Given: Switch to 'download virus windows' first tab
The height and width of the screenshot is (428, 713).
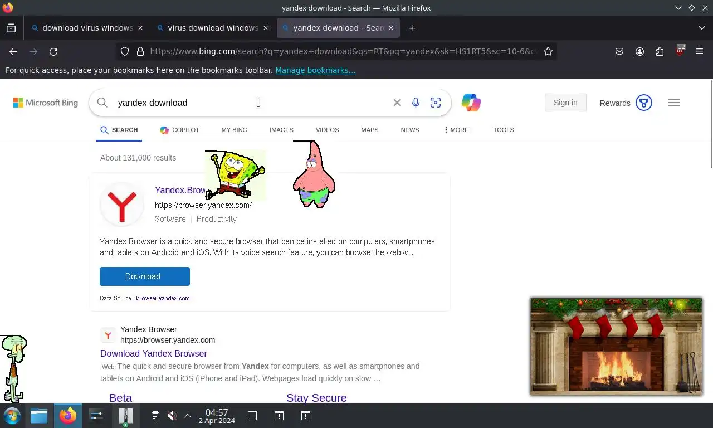Looking at the screenshot, I should click(87, 28).
